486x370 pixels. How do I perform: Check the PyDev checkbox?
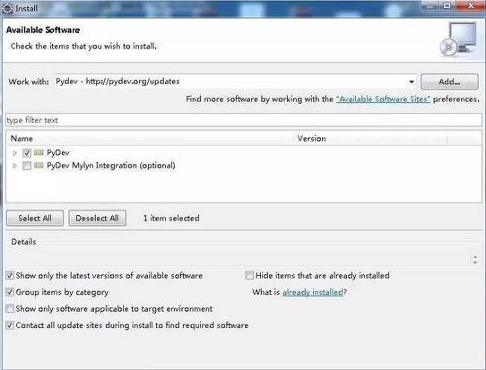click(x=27, y=152)
